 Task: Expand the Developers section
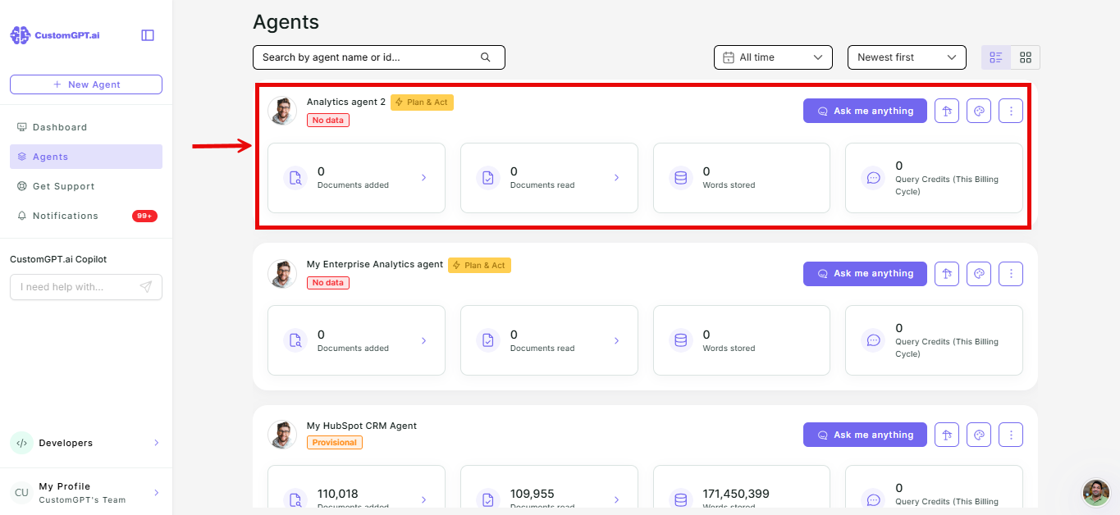86,443
